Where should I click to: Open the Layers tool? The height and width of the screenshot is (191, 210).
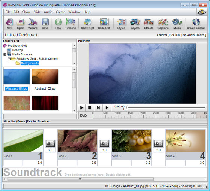click(x=135, y=24)
